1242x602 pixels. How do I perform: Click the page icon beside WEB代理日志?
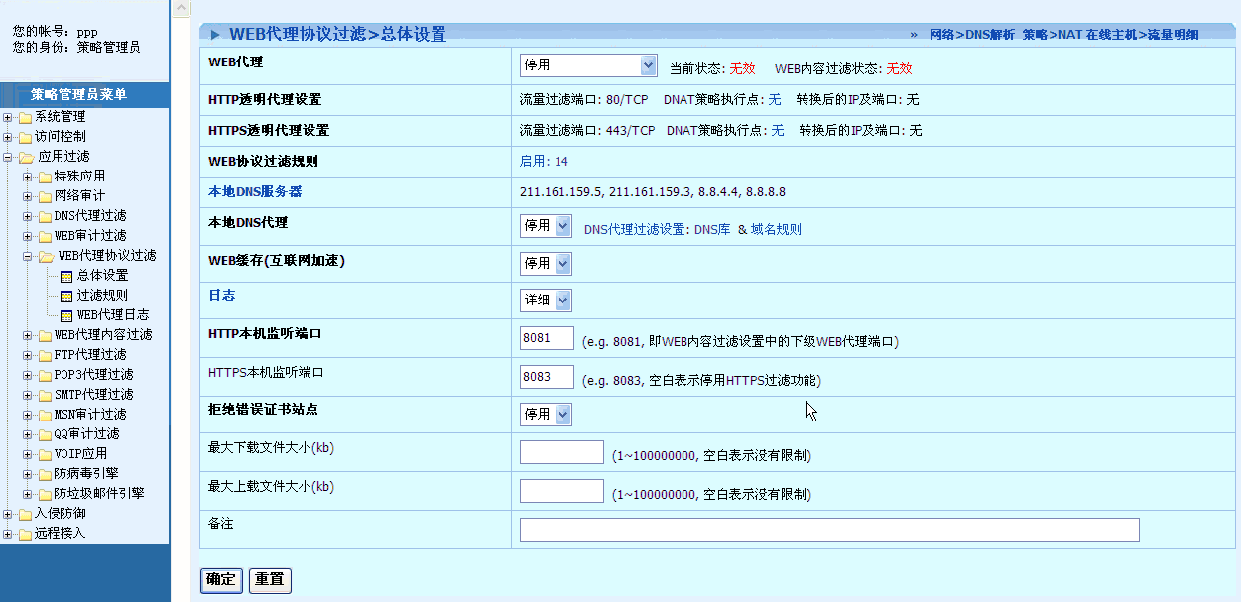point(66,315)
